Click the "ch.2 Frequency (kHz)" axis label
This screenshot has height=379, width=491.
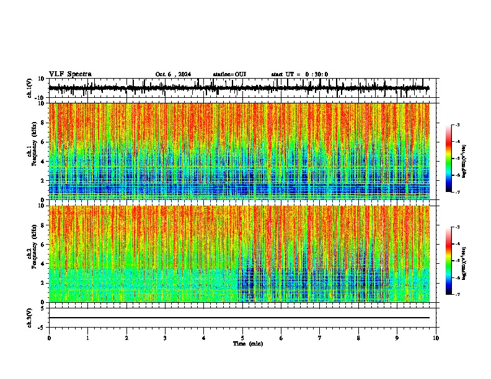point(32,246)
